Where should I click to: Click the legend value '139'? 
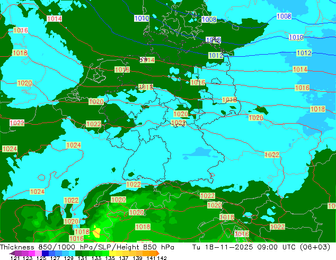(x=137, y=258)
